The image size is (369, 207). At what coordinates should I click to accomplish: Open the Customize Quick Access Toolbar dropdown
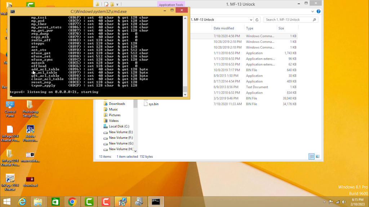[x=117, y=4]
